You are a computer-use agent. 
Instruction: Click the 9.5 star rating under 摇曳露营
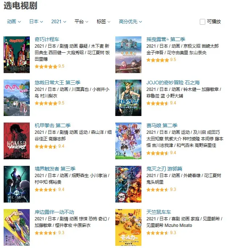point(161,60)
